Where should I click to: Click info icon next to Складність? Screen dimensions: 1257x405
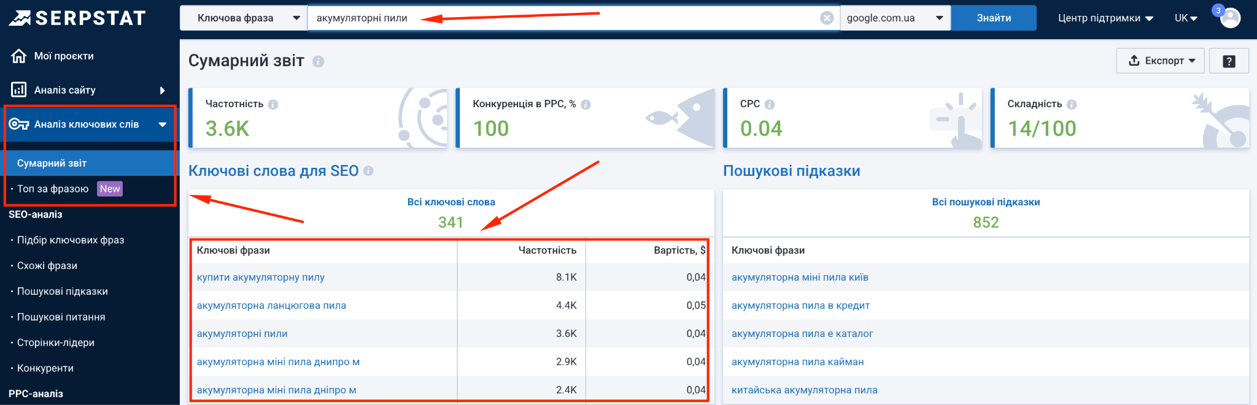tap(1072, 104)
